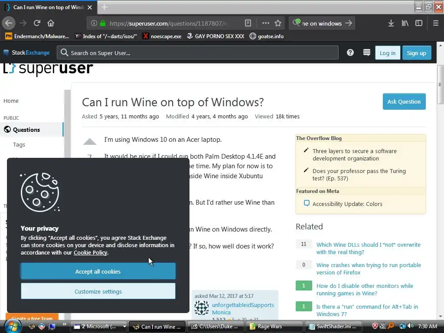Open Questions in left sidebar
The image size is (444, 333).
pos(32,130)
